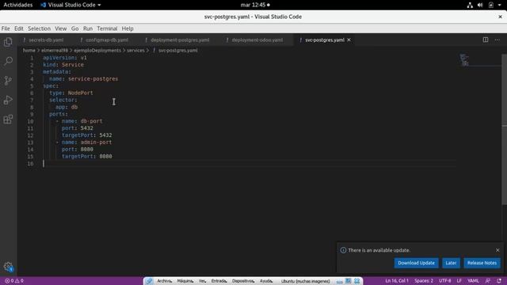Open the Extensions view
Screen dimensions: 507x285
(8, 120)
